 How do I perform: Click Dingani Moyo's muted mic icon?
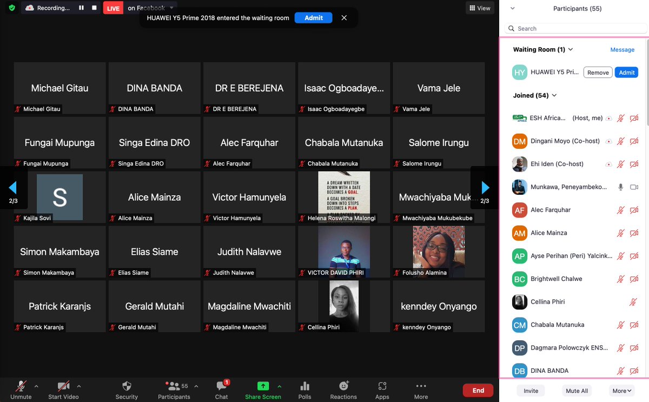click(621, 141)
